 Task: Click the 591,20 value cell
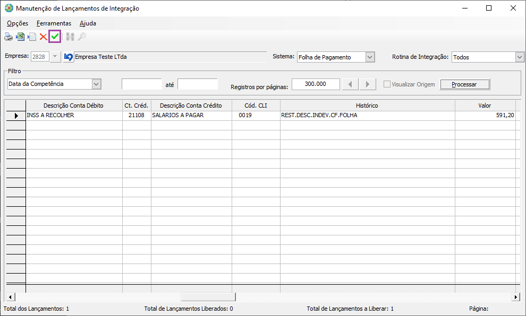[x=485, y=116]
